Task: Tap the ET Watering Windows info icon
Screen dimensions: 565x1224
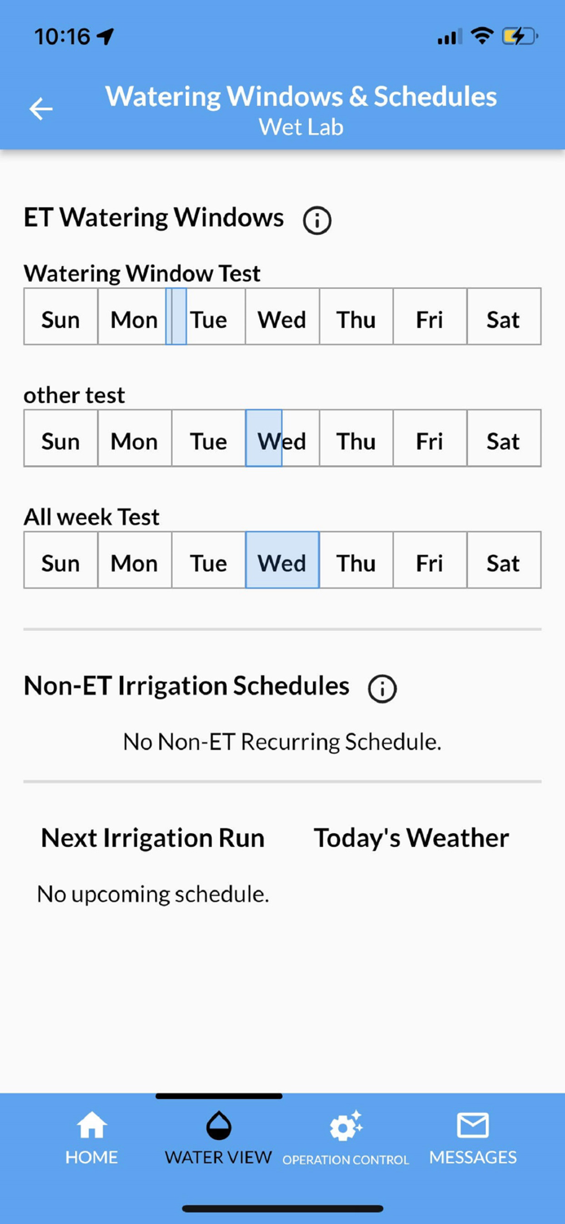Action: pyautogui.click(x=316, y=220)
